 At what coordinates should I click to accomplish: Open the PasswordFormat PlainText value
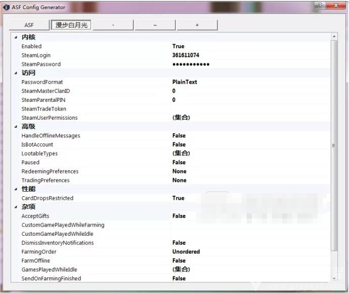click(184, 82)
